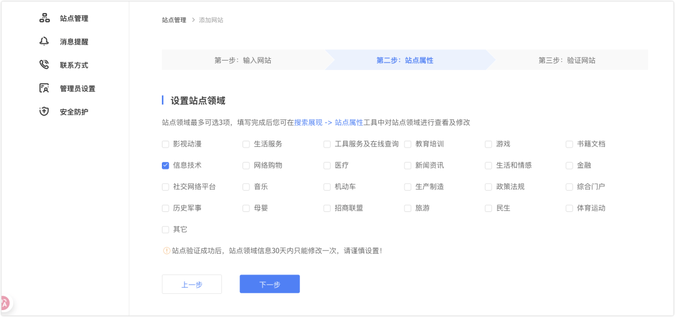Check the 政策法规 checkbox
The height and width of the screenshot is (317, 675).
click(x=488, y=187)
